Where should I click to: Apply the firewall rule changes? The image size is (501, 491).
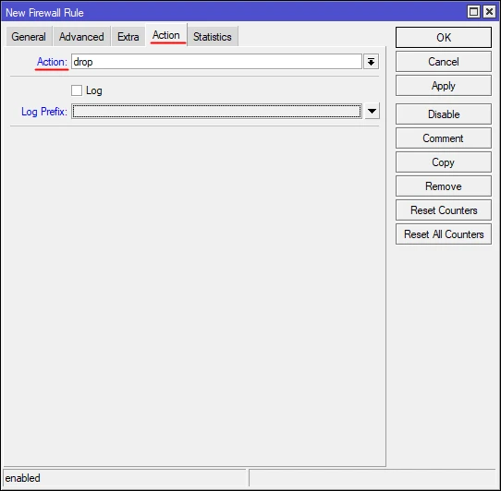[x=444, y=86]
